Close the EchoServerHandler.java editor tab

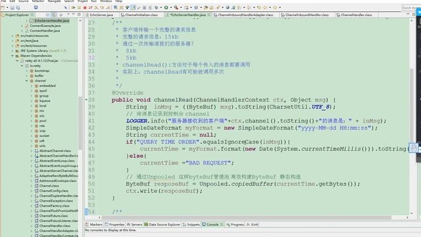coord(209,15)
